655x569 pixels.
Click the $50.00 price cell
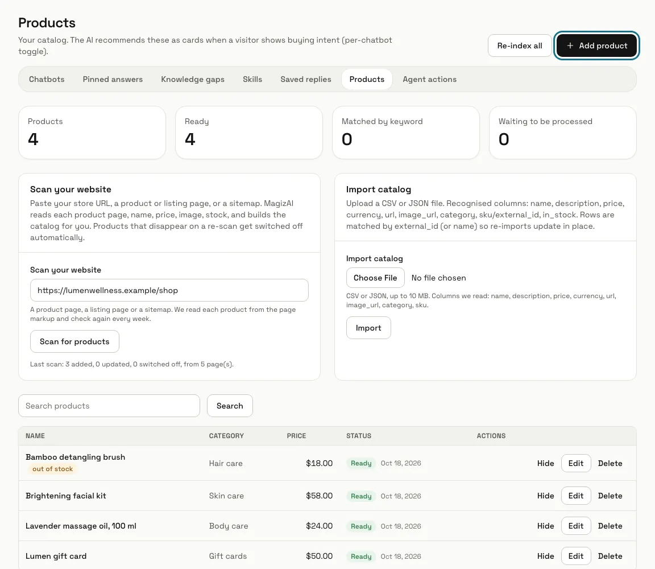point(319,556)
